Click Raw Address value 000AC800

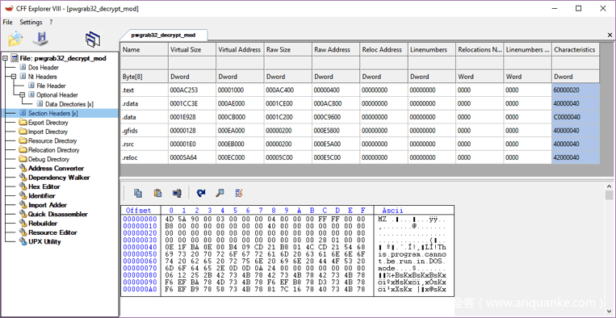pos(336,103)
